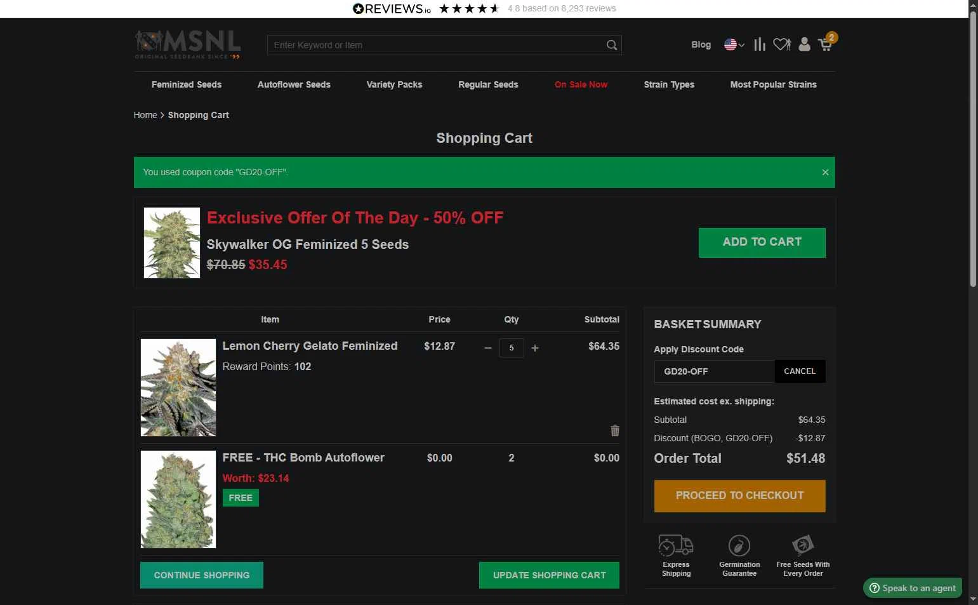Open the REVIEWS.io rating banner
The width and height of the screenshot is (978, 605).
pyautogui.click(x=484, y=8)
